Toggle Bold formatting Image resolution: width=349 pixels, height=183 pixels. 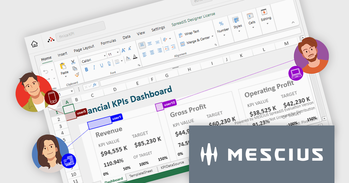86,69
